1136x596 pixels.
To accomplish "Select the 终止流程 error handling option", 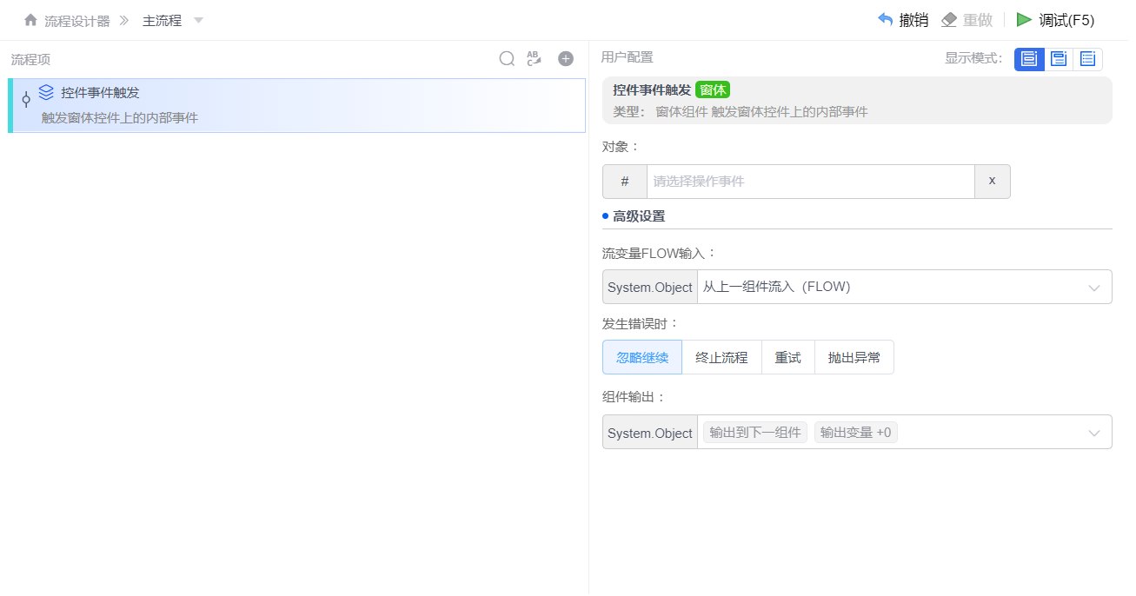I will tap(721, 357).
